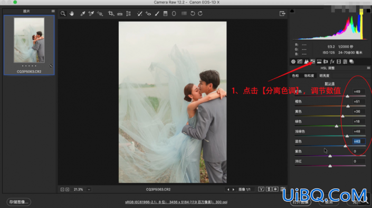Select the White Balance eyedropper tool
This screenshot has height=208, width=372.
click(x=82, y=14)
